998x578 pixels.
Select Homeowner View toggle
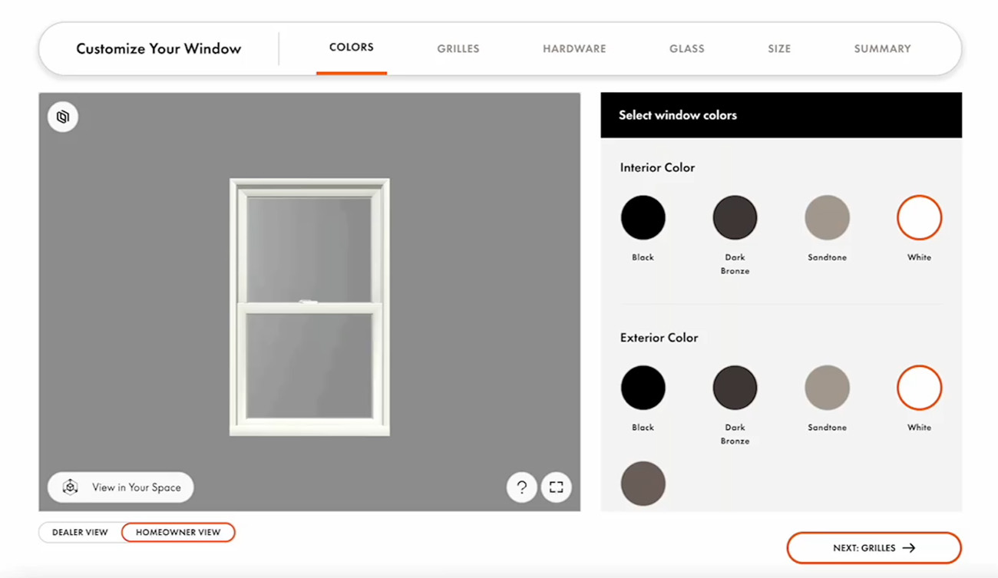coord(178,532)
